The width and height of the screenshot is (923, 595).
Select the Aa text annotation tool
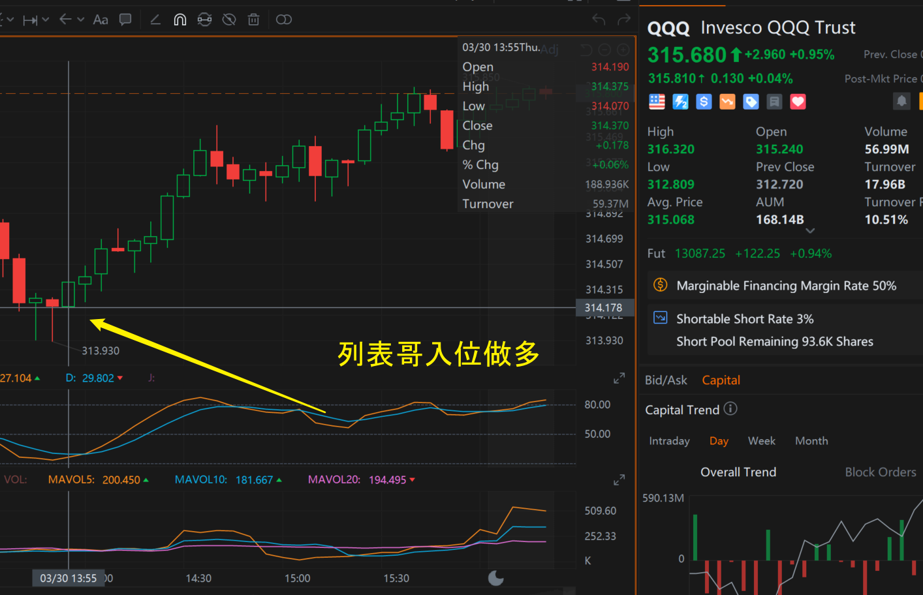click(x=101, y=20)
